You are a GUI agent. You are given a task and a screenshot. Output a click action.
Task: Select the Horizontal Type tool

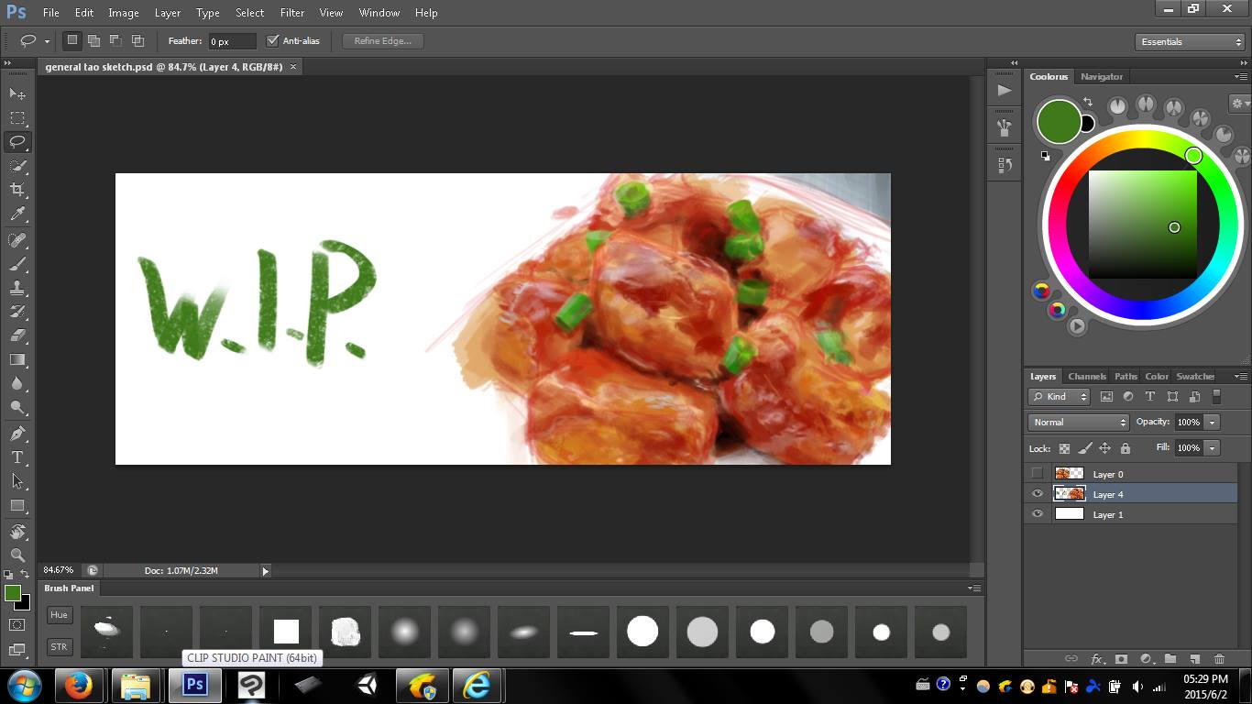click(17, 457)
